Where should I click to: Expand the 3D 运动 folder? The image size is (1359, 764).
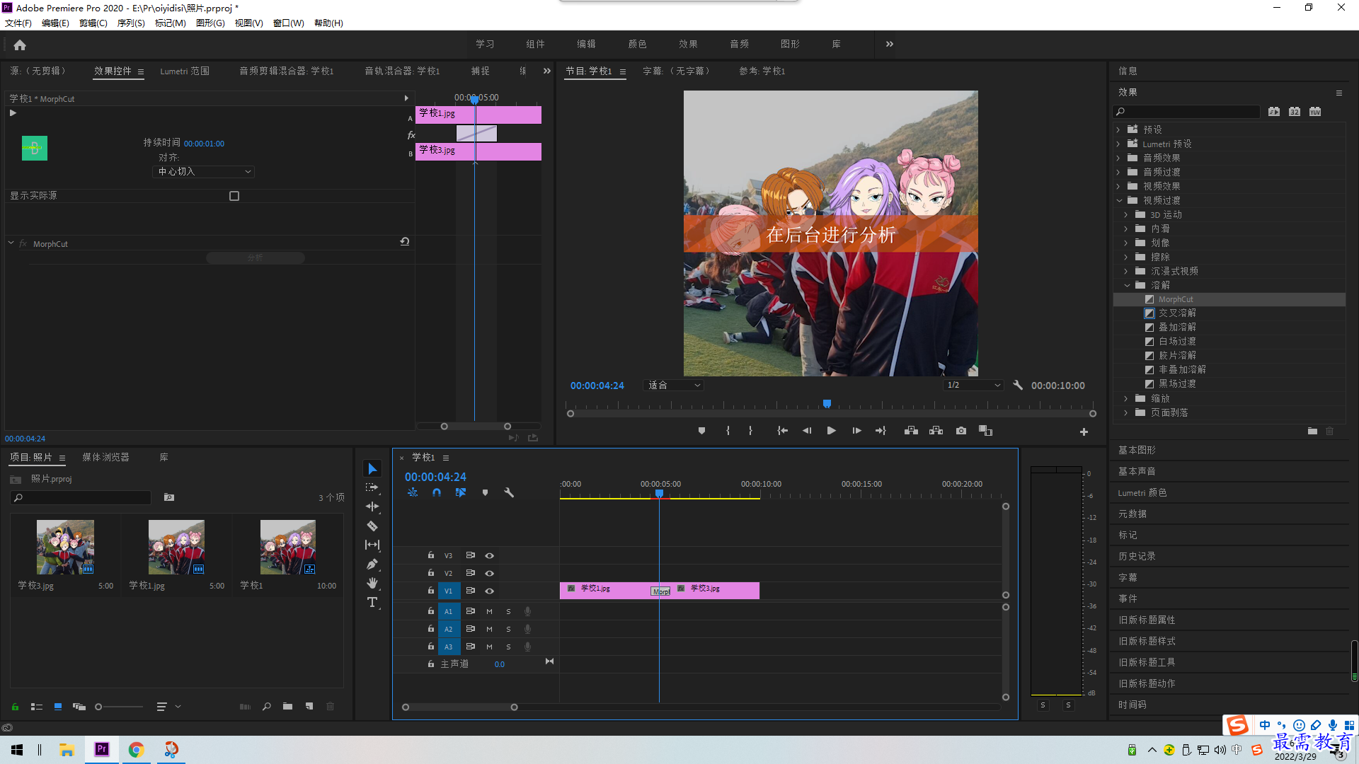(1126, 214)
